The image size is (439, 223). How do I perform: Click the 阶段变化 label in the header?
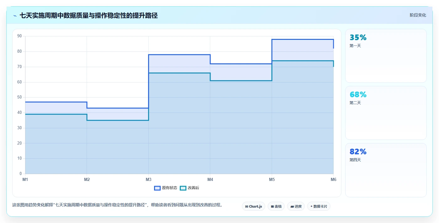point(418,15)
